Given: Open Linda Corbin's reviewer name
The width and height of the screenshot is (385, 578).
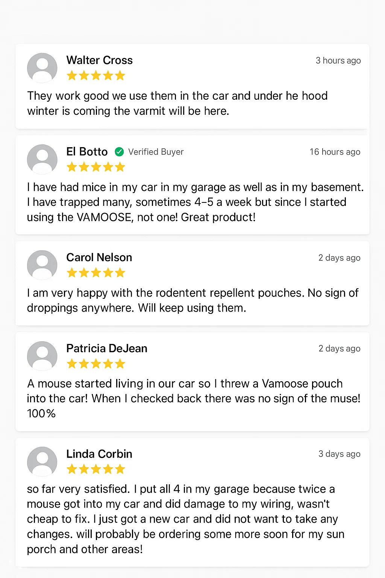Looking at the screenshot, I should (x=99, y=454).
